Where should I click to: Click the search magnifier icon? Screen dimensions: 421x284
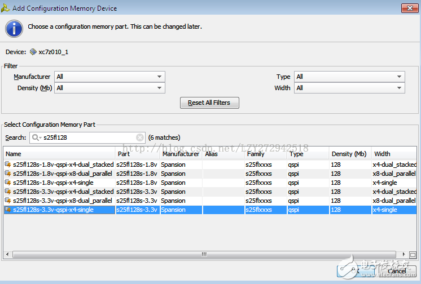tap(36, 137)
